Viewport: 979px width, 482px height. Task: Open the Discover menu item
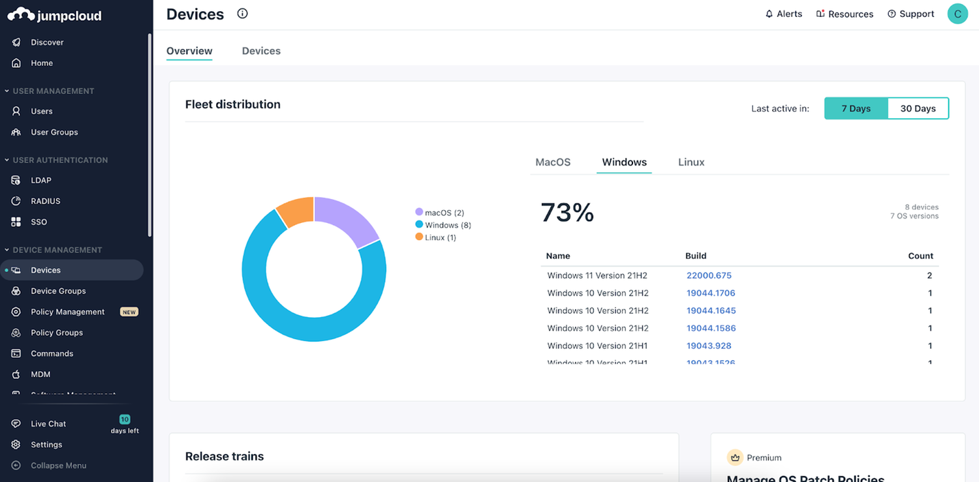click(47, 42)
